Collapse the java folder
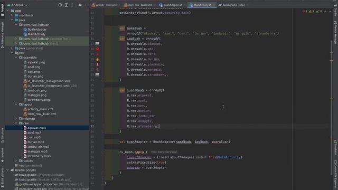The height and width of the screenshot is (190, 338). click(x=12, y=20)
